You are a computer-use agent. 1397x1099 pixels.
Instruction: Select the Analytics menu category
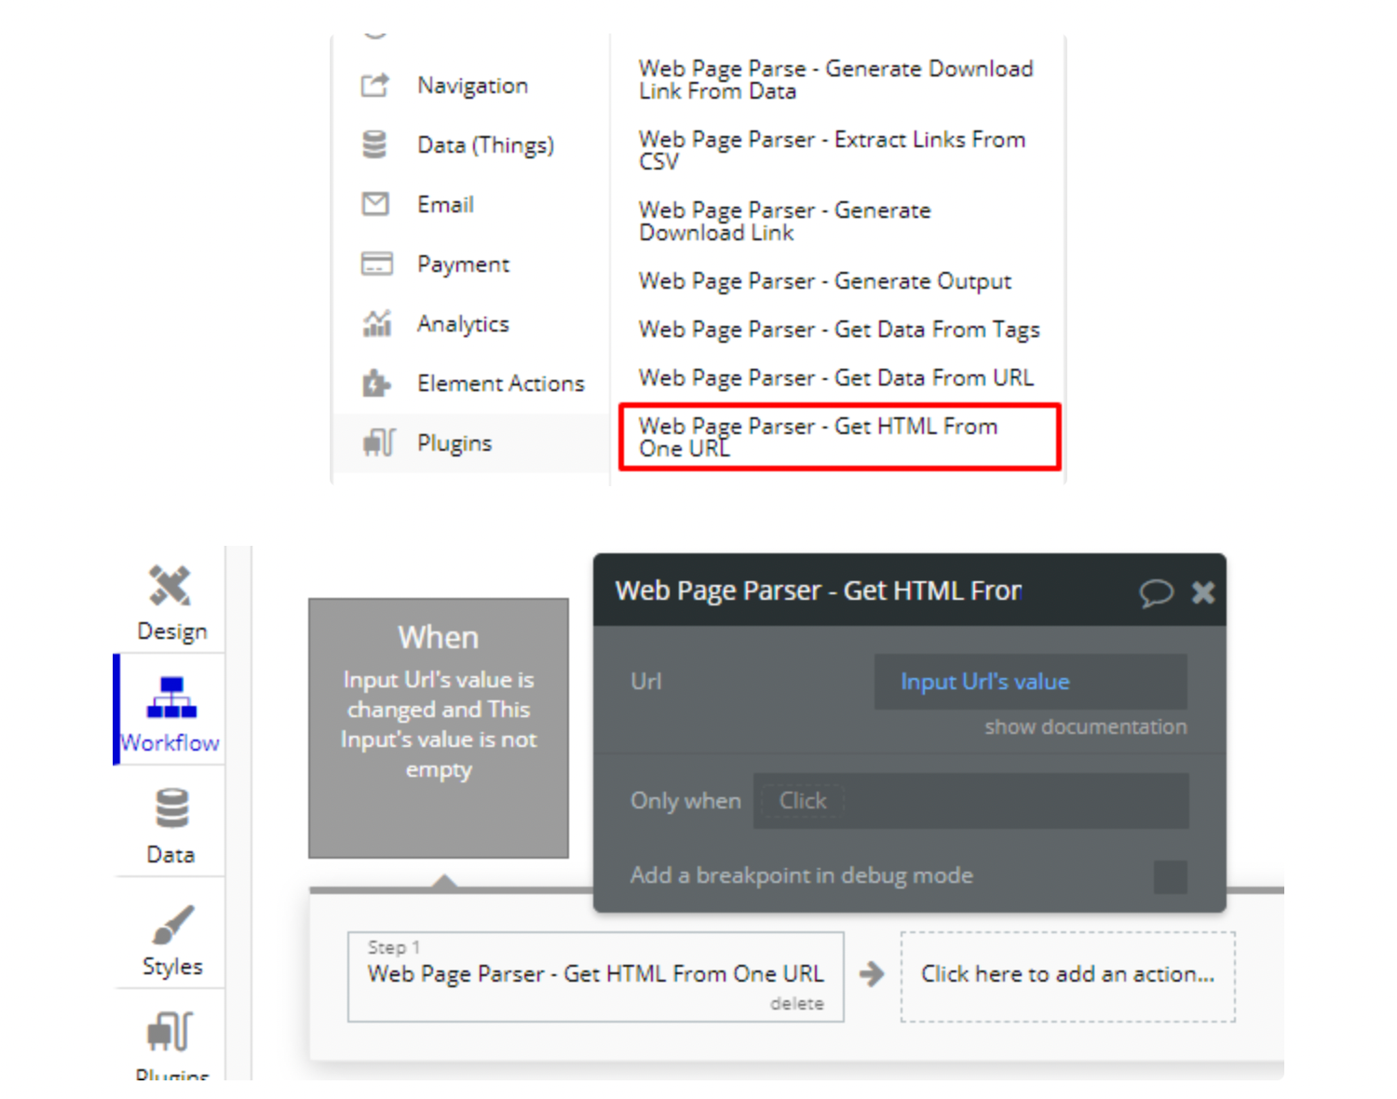point(463,324)
